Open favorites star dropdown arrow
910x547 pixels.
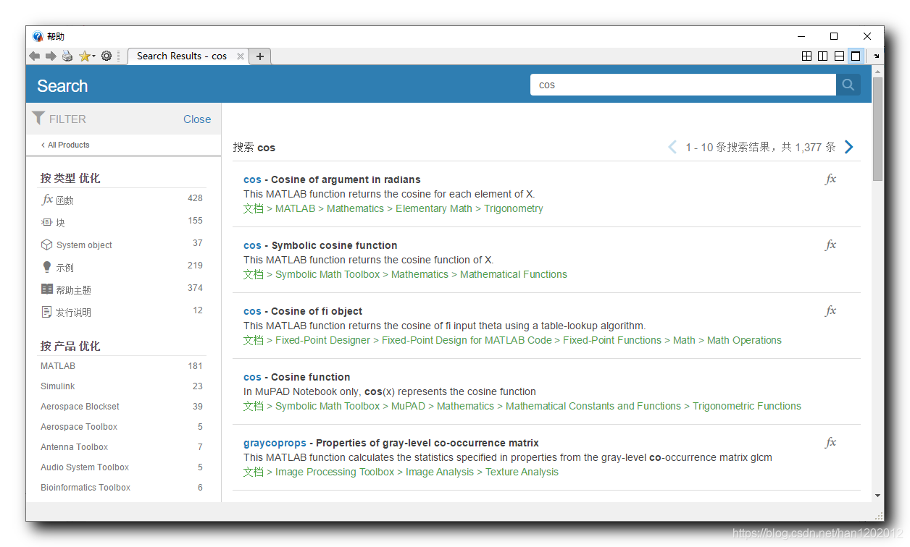tap(94, 56)
